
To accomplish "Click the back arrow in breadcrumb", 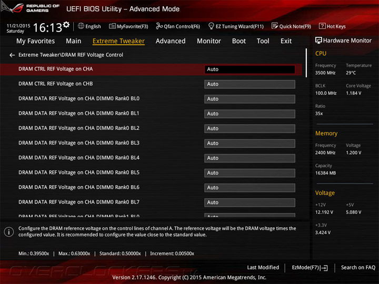I will pos(12,55).
